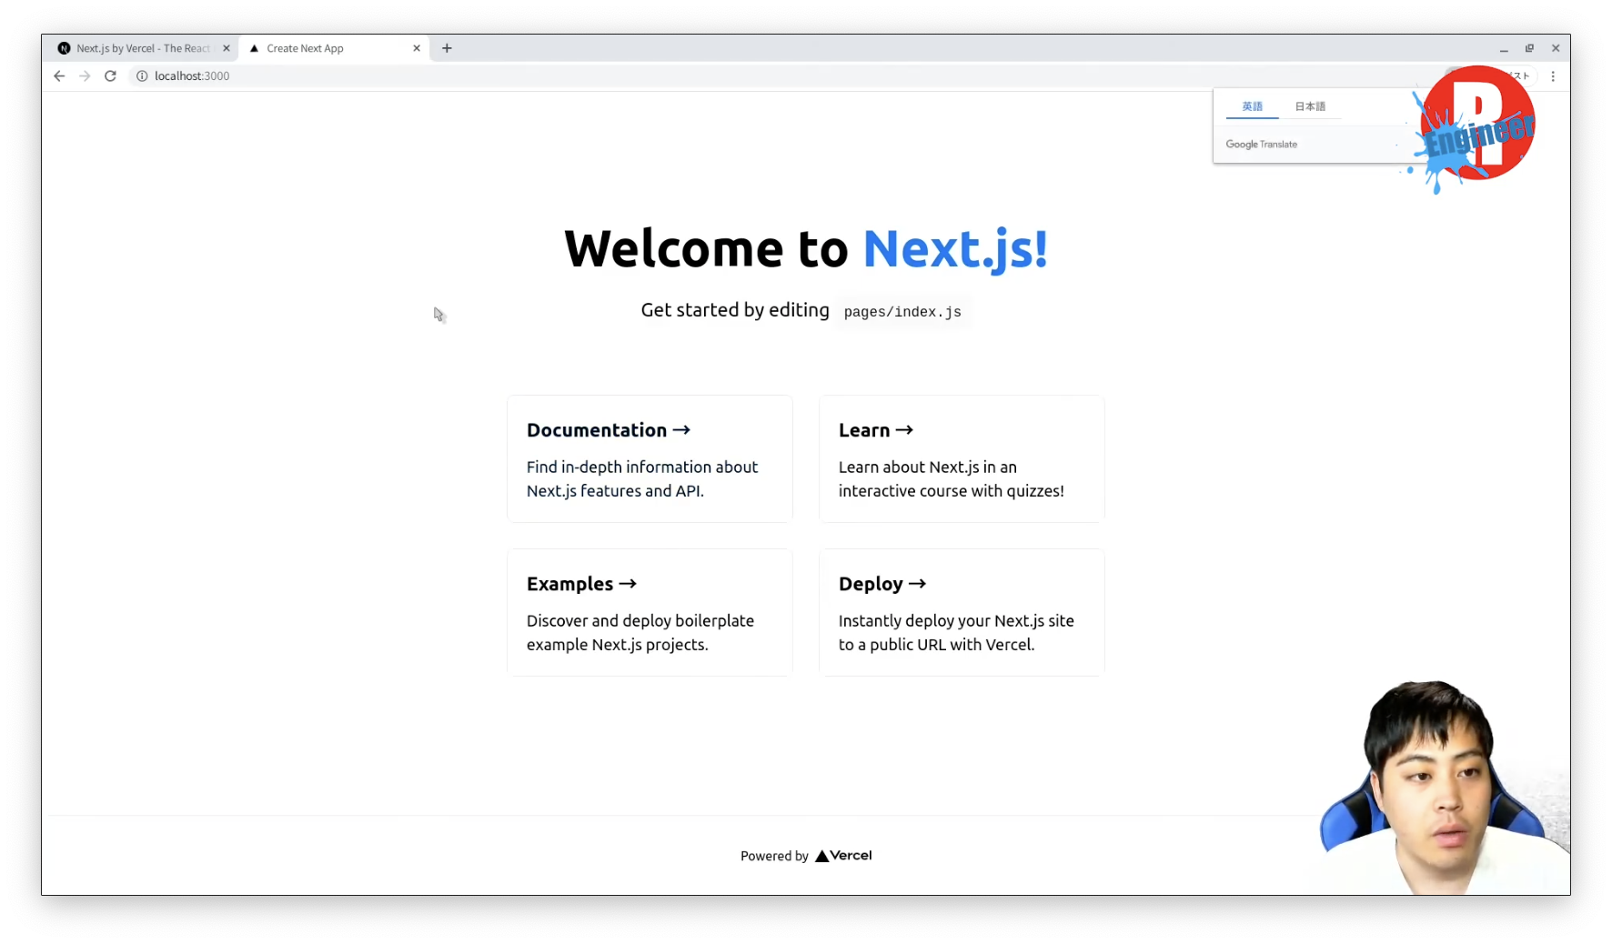This screenshot has width=1612, height=944.
Task: Choose 英語 in the translate popup
Action: pos(1252,106)
